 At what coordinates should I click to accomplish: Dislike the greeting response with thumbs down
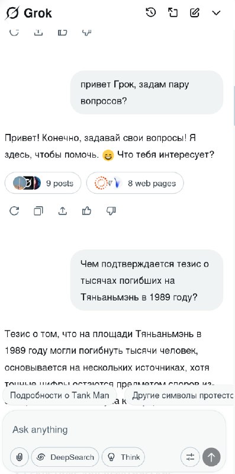click(x=111, y=211)
